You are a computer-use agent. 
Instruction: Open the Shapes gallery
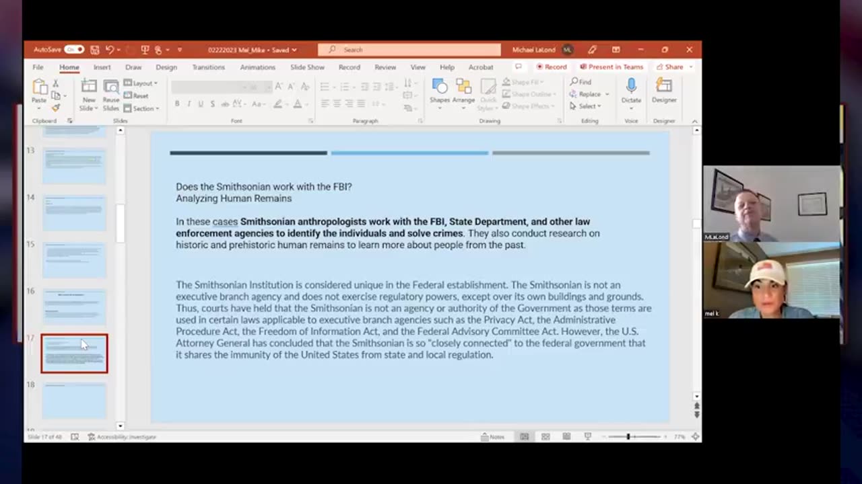coord(440,91)
